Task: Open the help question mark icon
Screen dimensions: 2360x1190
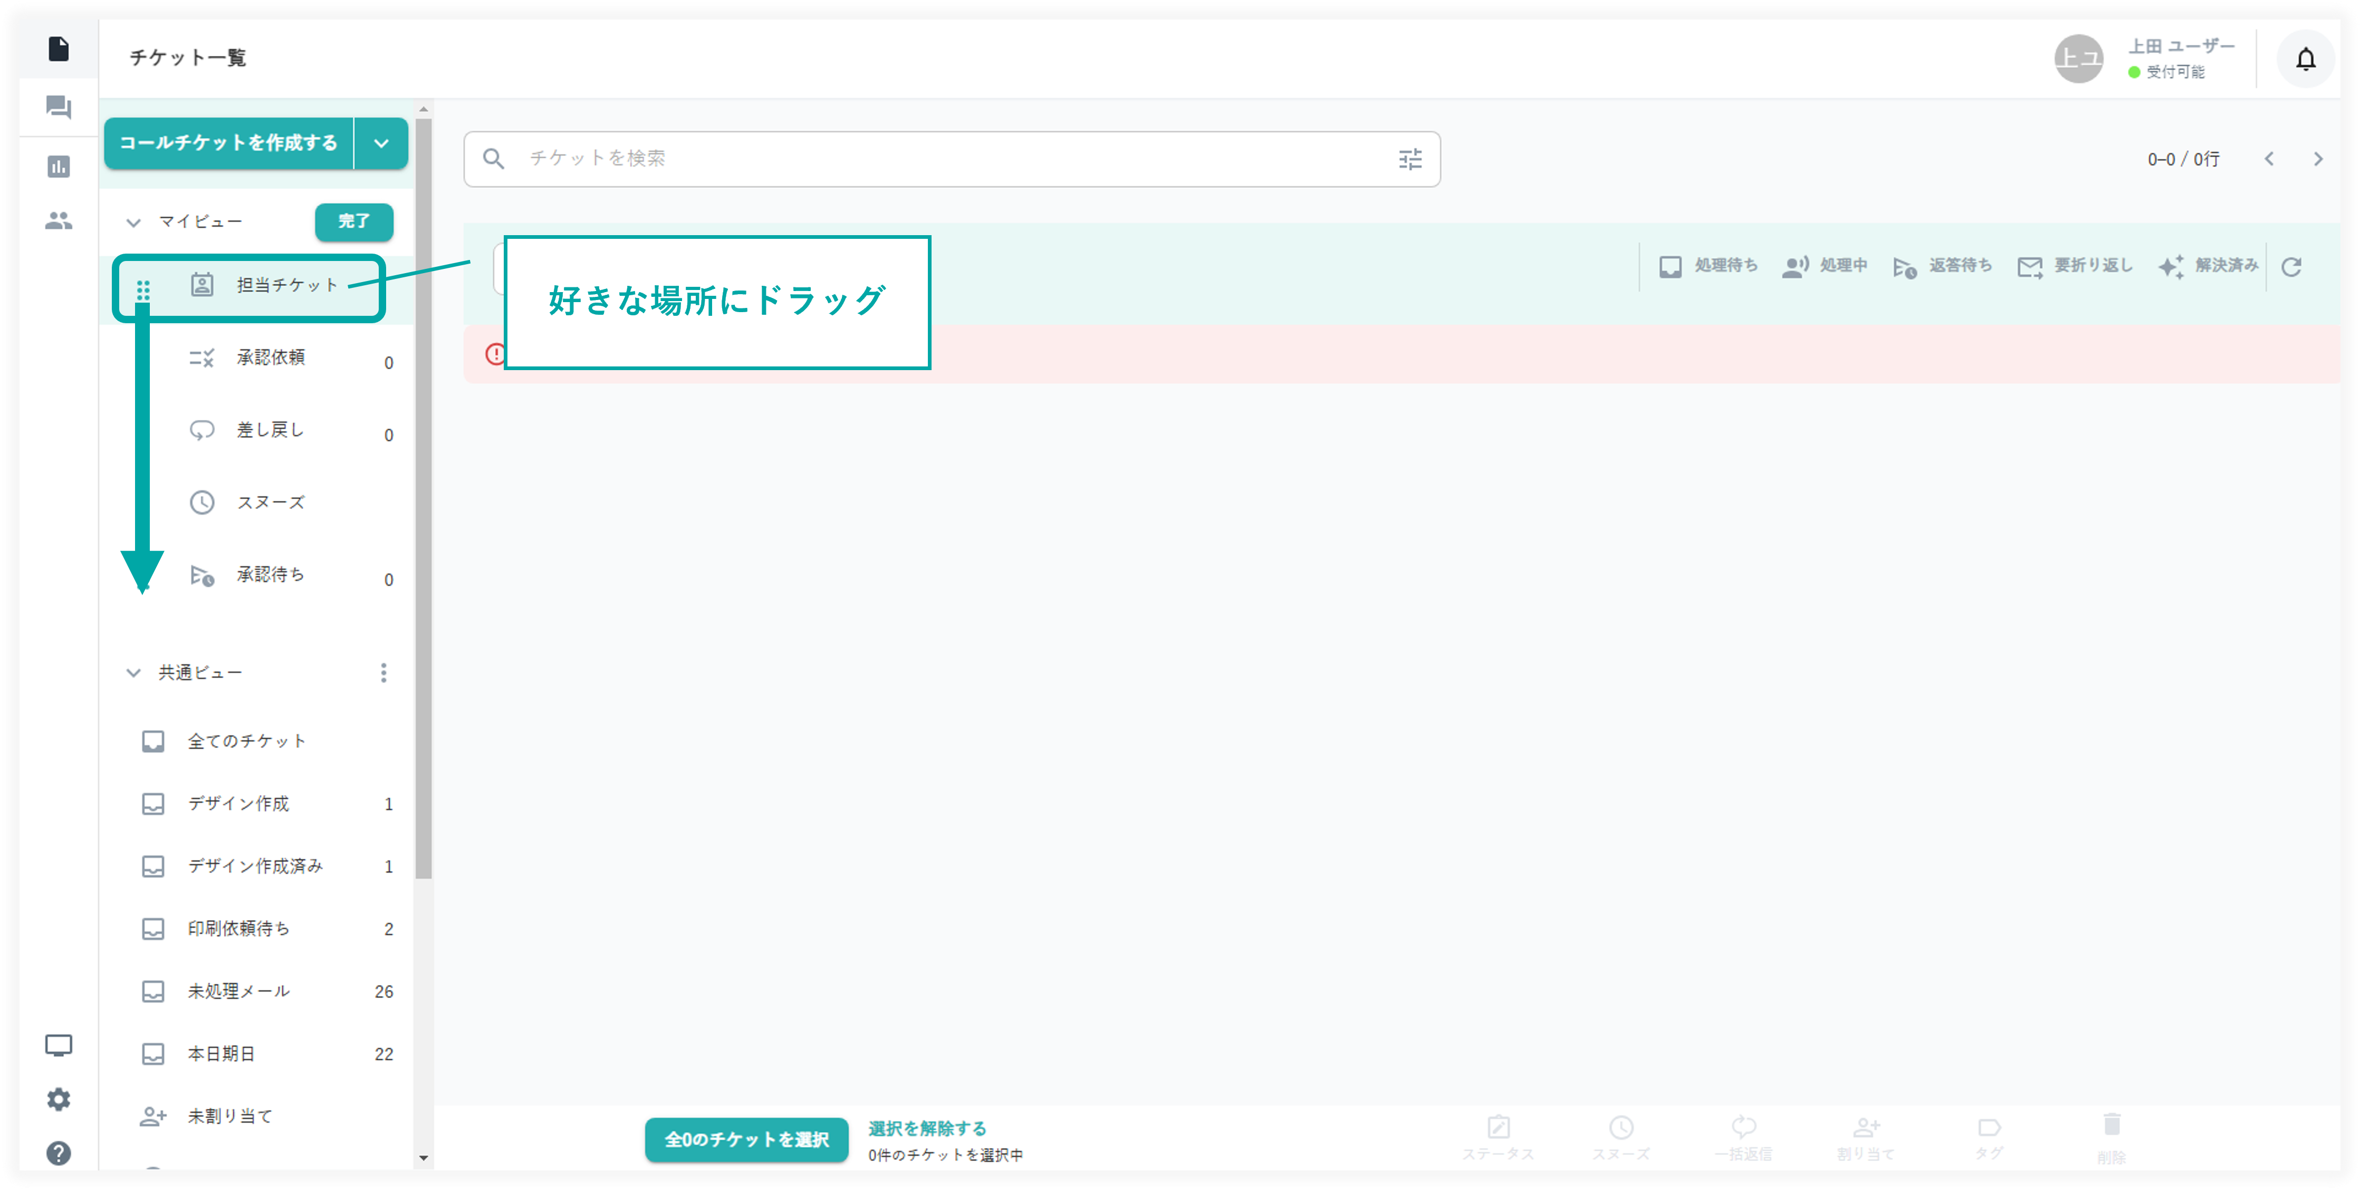Action: tap(59, 1153)
